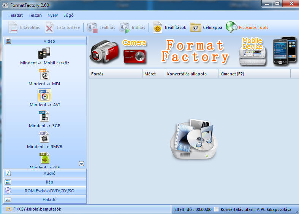Expand the ROM Eszköz\DVD\CD\ISO panel
This screenshot has width=299, height=214.
45,191
